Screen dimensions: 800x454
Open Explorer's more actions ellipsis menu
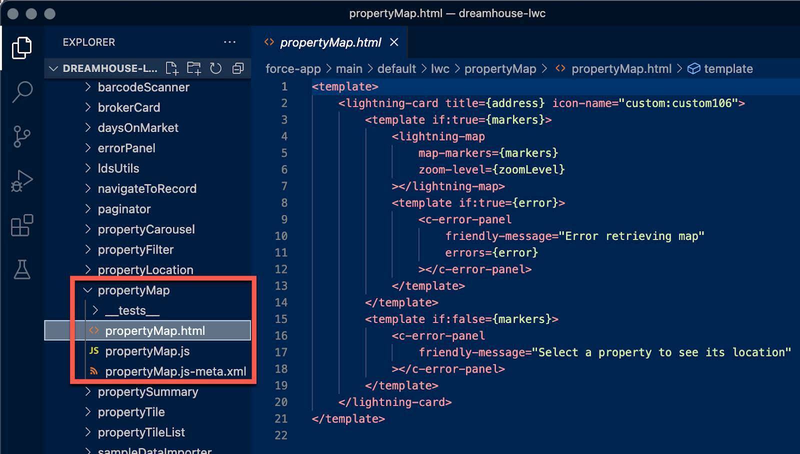pyautogui.click(x=229, y=42)
